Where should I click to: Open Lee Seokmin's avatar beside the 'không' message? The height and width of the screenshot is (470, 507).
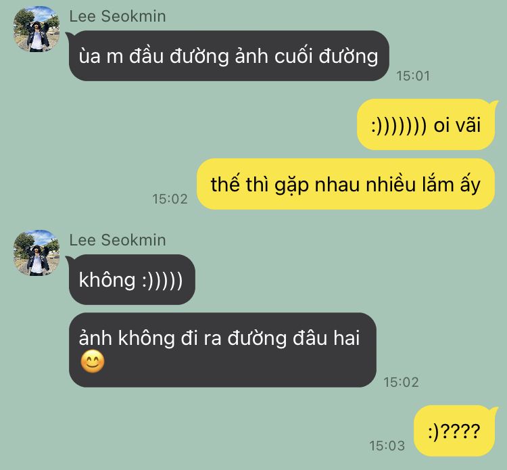(37, 253)
